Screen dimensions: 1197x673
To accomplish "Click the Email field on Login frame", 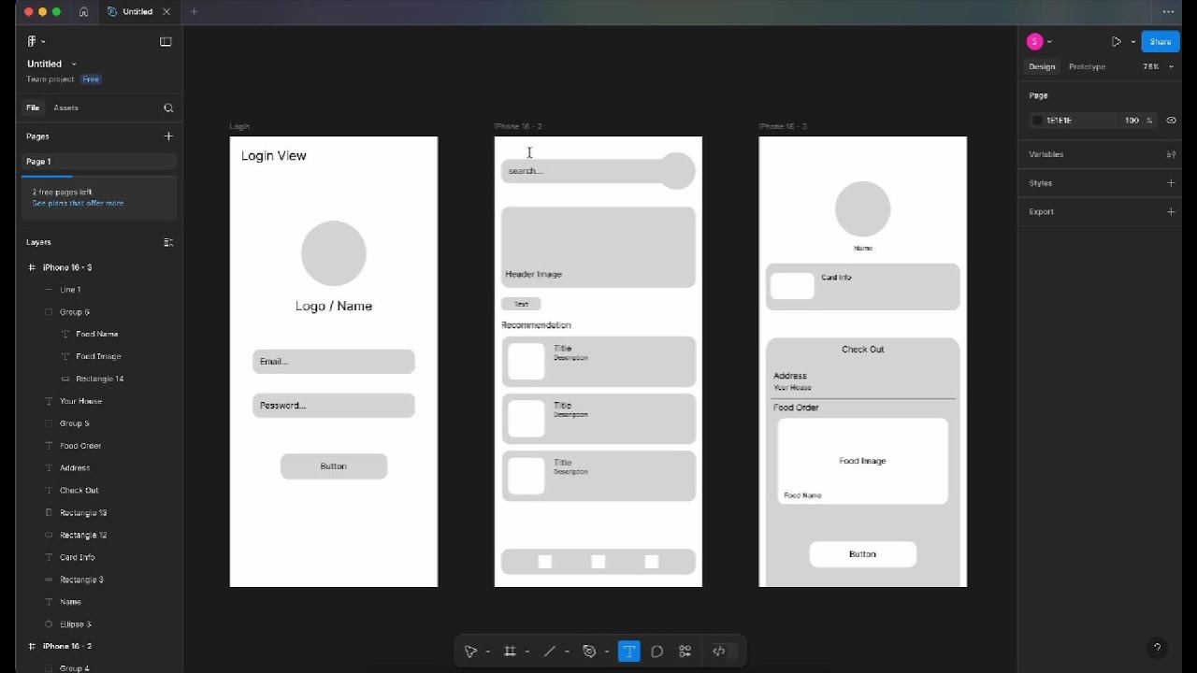I will (334, 362).
